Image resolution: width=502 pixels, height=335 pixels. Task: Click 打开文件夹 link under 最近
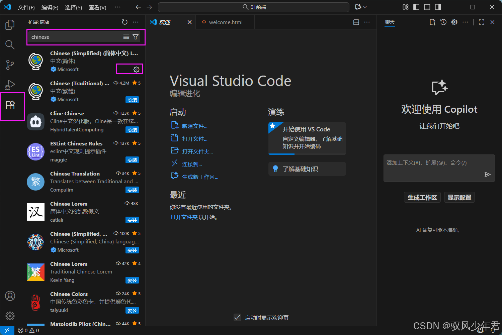pos(184,217)
